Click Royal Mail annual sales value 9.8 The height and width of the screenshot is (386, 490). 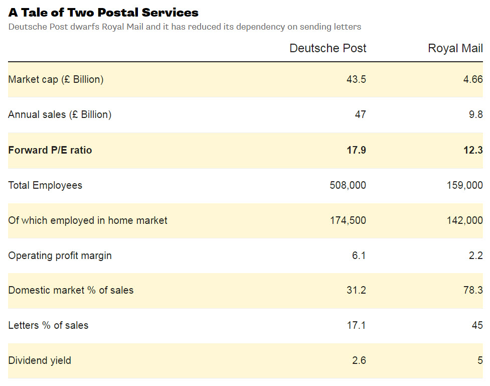[475, 114]
